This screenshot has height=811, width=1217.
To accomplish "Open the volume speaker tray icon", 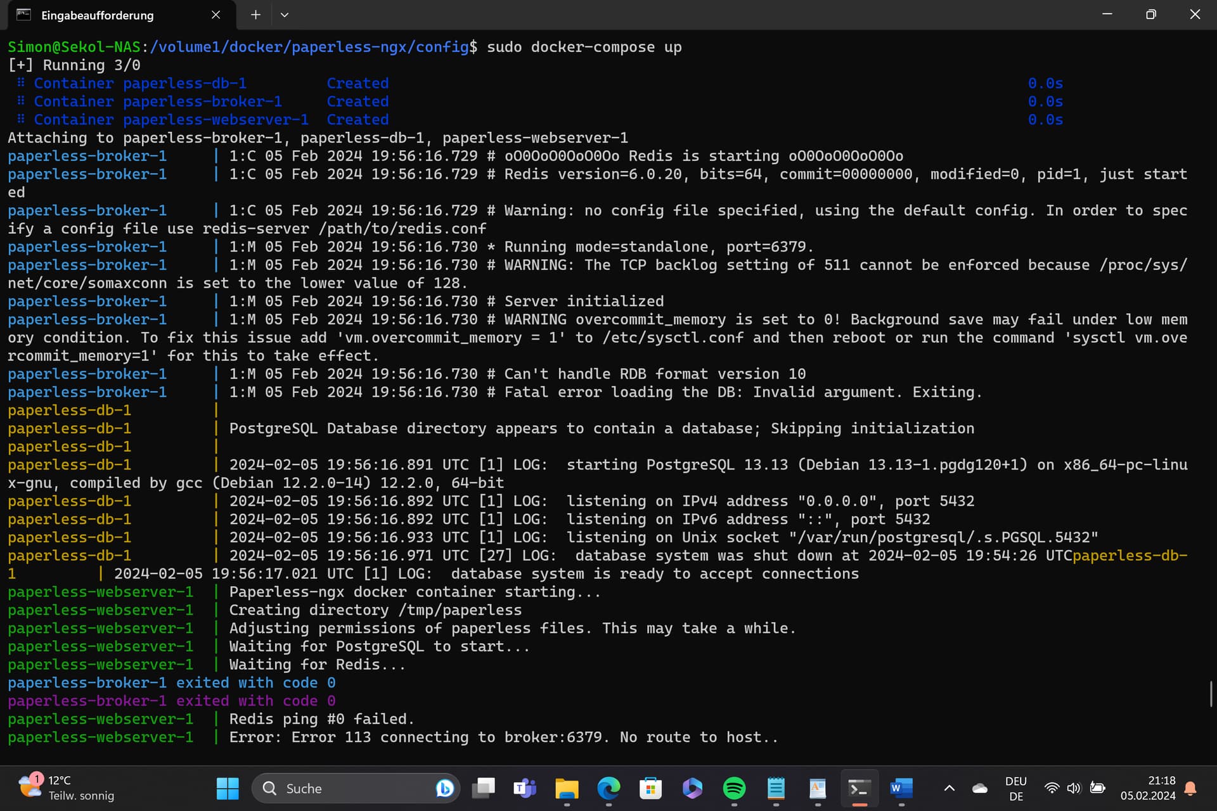I will 1074,788.
